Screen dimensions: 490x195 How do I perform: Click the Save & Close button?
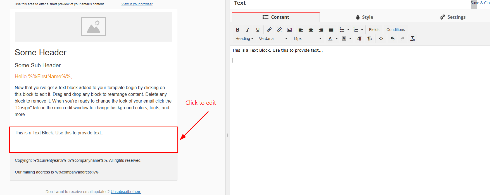click(480, 3)
